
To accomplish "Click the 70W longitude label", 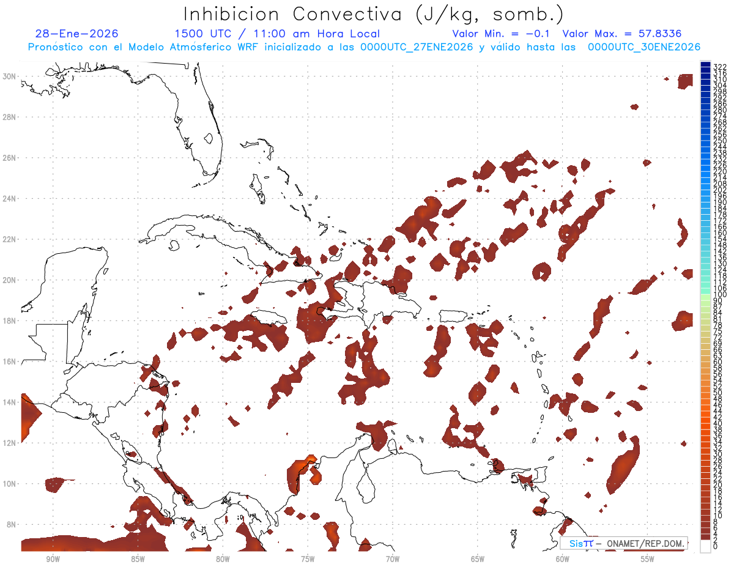I will tap(393, 558).
